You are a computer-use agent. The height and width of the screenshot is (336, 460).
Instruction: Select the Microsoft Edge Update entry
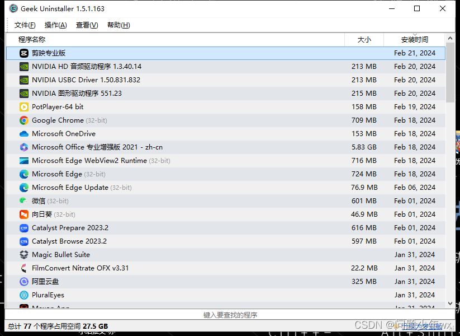coord(82,188)
